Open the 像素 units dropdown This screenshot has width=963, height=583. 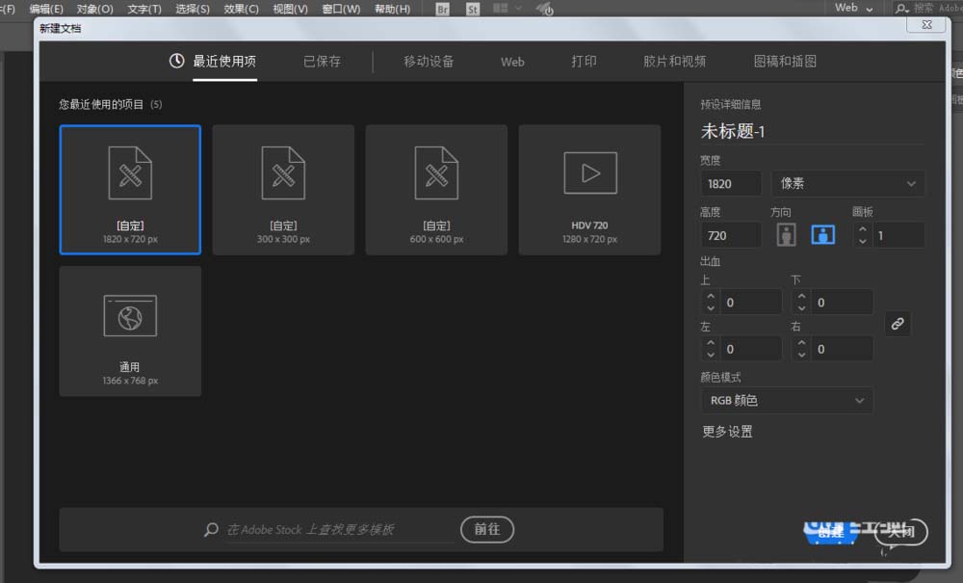847,184
